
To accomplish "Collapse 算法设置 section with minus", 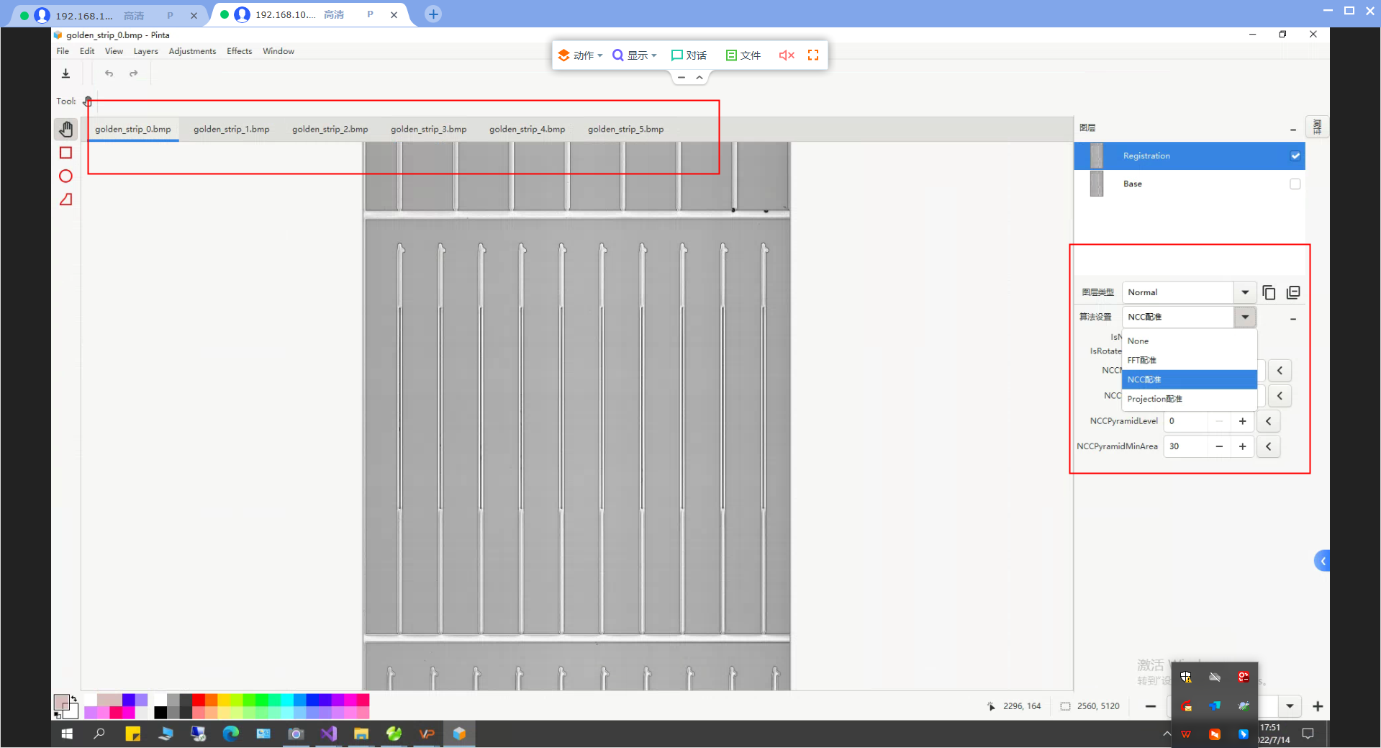I will 1293,319.
